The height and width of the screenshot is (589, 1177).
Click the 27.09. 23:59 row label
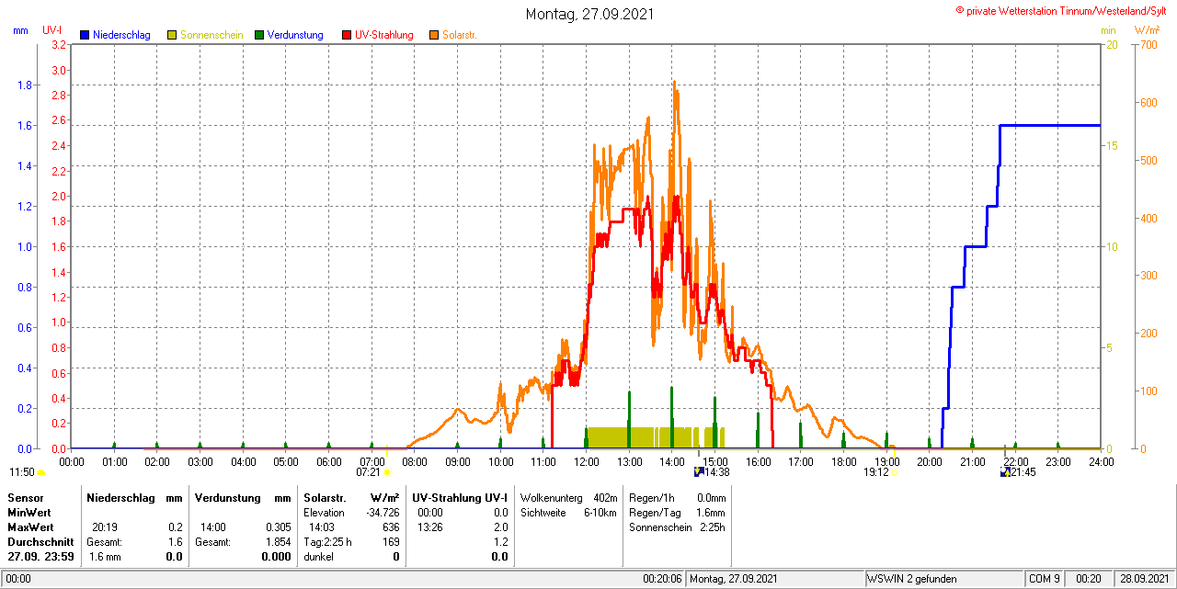[40, 556]
